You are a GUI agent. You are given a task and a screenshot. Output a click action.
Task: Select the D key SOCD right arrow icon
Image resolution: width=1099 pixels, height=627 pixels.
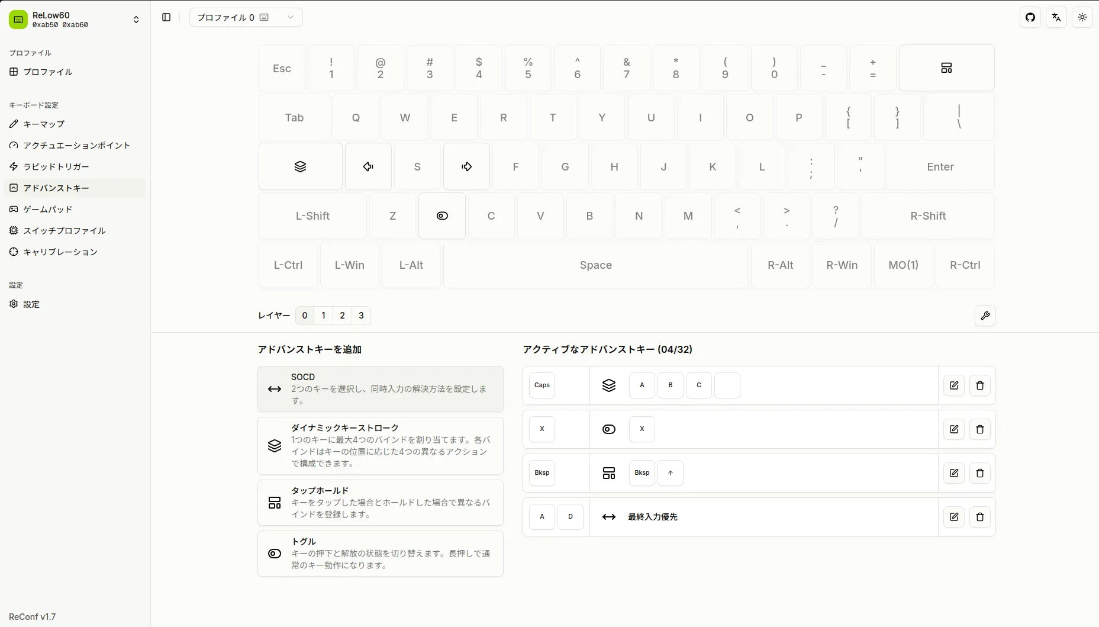point(466,166)
